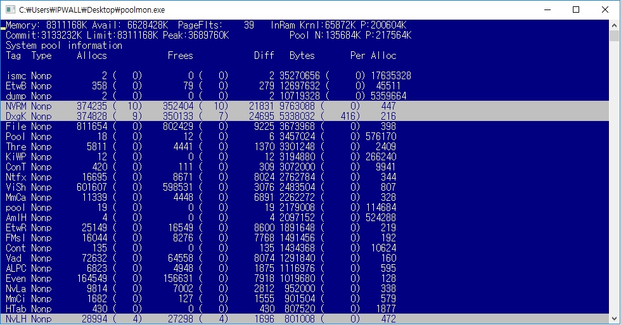The width and height of the screenshot is (621, 325).
Task: Click the 'Pool N:135684K' value
Action: (x=325, y=35)
